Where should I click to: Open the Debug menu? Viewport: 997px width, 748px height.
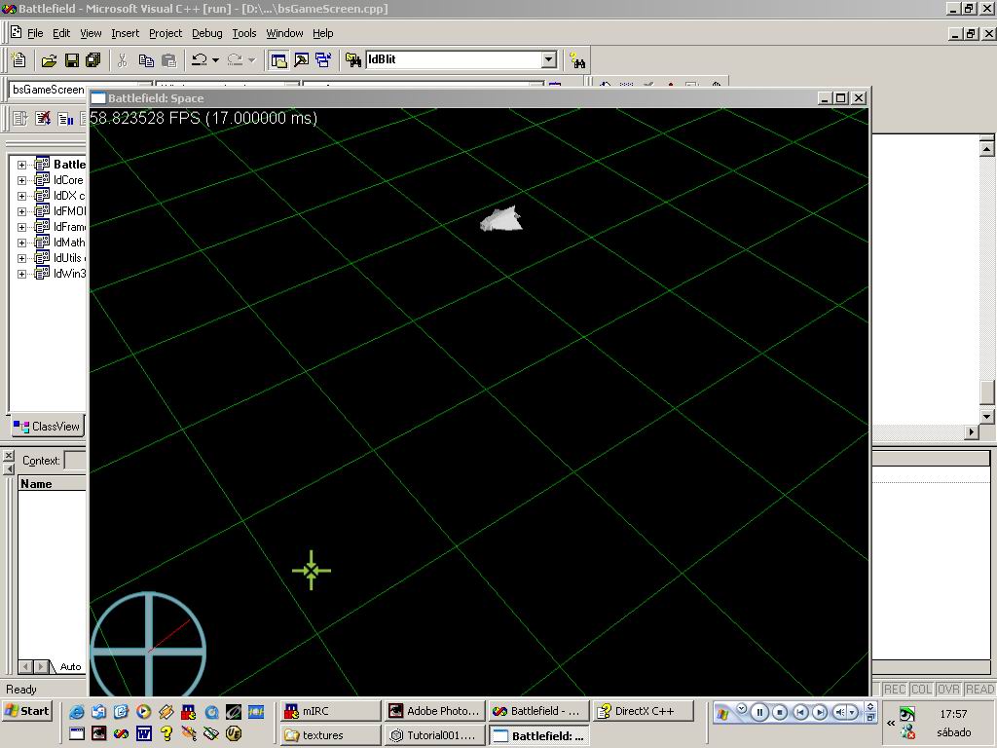(x=207, y=33)
